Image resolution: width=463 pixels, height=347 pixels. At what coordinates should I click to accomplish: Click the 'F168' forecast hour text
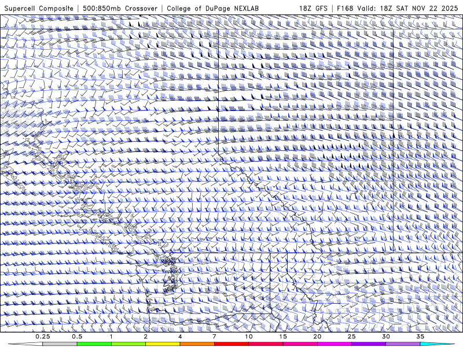345,9
